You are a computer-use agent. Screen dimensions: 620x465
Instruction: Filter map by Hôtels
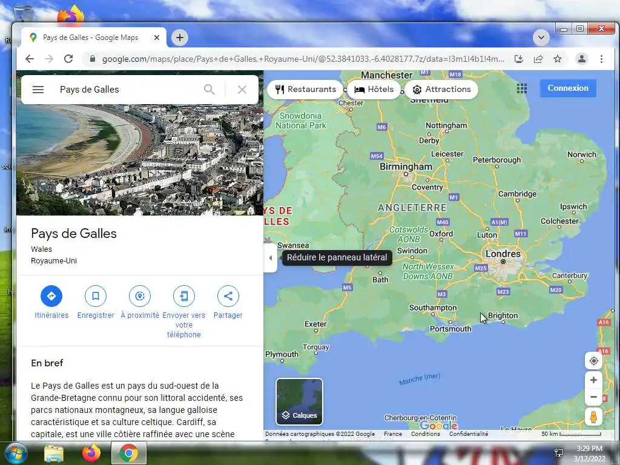374,90
